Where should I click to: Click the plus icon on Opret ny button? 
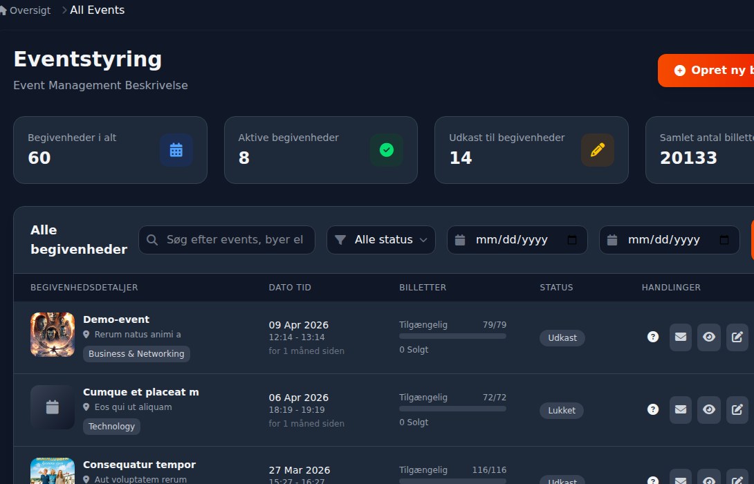[x=679, y=71]
